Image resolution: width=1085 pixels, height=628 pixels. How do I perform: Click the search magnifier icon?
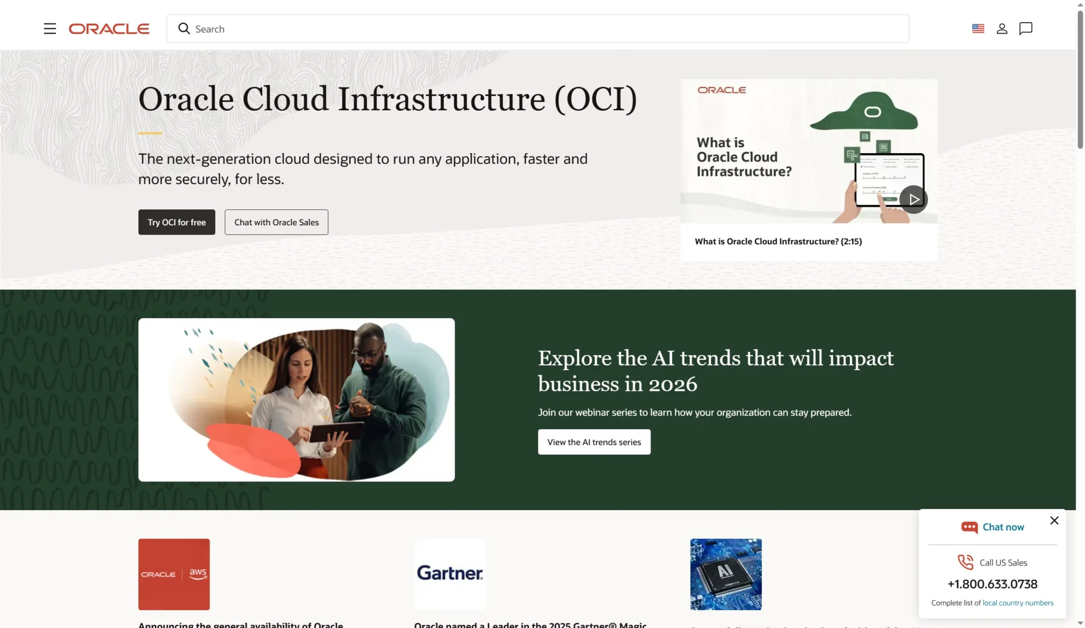click(x=184, y=28)
